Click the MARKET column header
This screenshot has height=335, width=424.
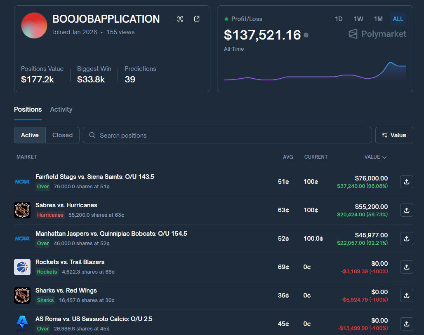pos(26,157)
